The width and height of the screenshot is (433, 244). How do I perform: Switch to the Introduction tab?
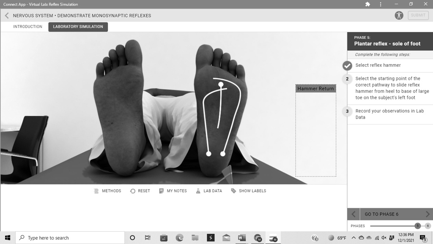27,26
